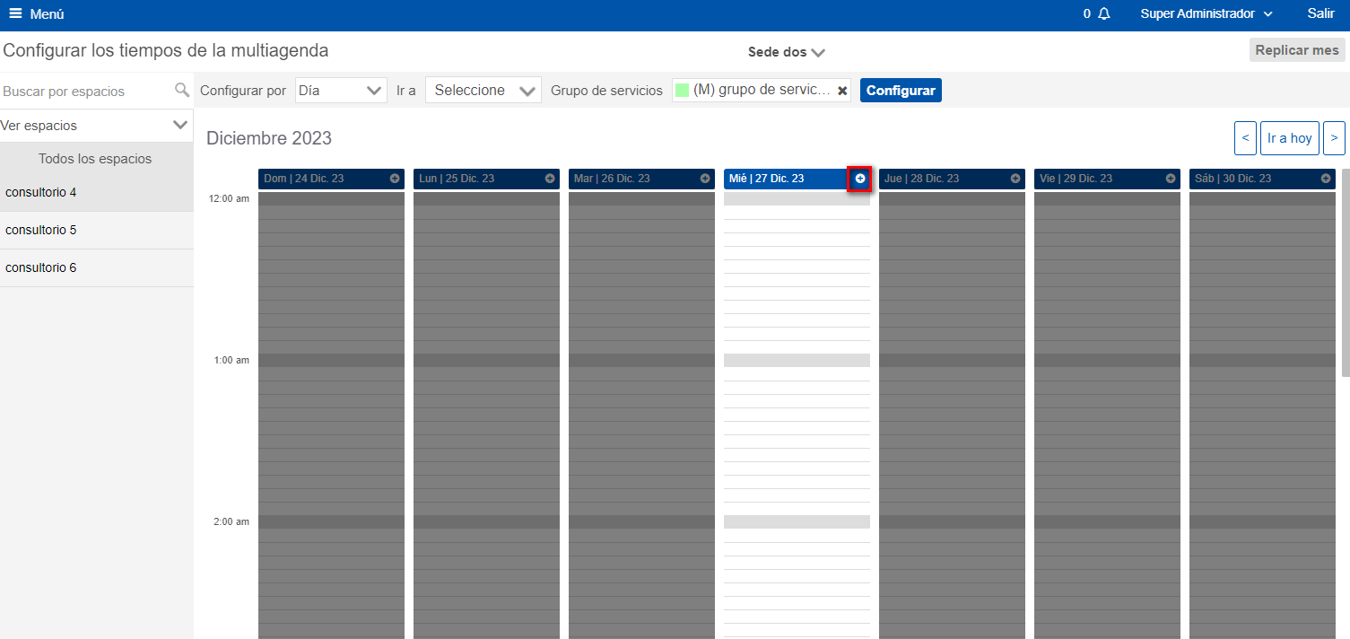
Task: Click the plus icon on Dom 24 Dic
Action: tap(395, 179)
